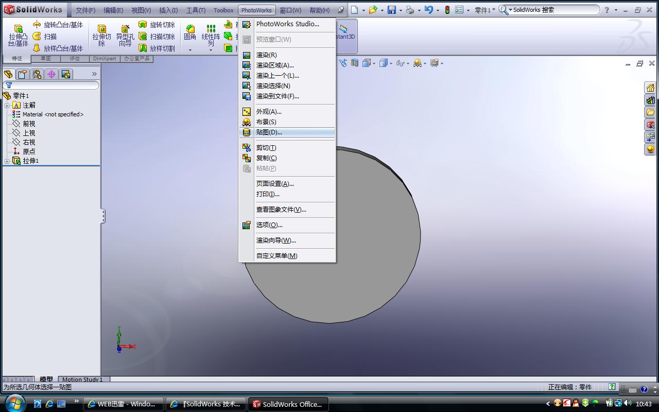
Task: Switch to the PropertyManager tab icon
Action: point(23,74)
